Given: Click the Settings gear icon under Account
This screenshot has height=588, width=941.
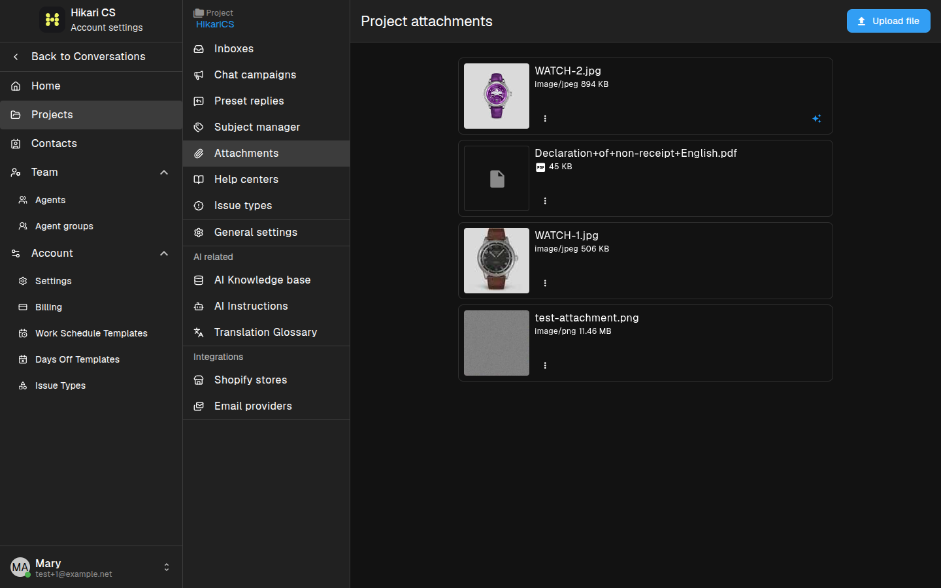Looking at the screenshot, I should [23, 281].
